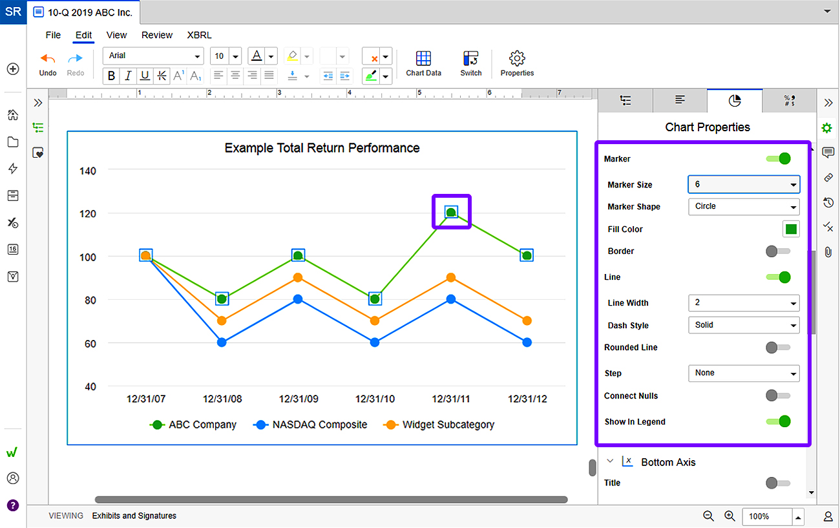Image resolution: width=840 pixels, height=528 pixels.
Task: Open Marker Size dropdown
Action: click(744, 184)
